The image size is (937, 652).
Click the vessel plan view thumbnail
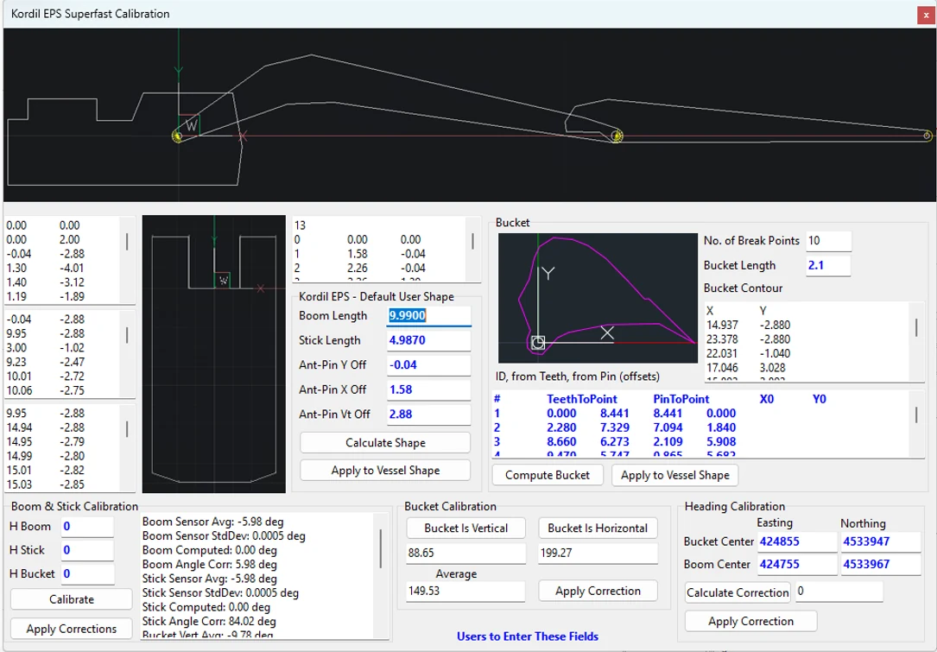(214, 354)
